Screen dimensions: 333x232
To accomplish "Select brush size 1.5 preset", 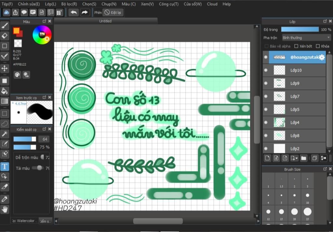I will pyautogui.click(x=281, y=181).
